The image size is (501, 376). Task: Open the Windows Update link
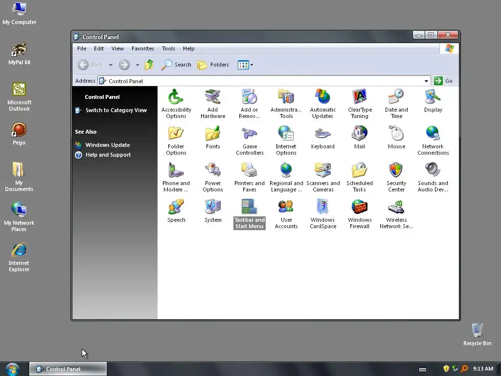point(107,145)
